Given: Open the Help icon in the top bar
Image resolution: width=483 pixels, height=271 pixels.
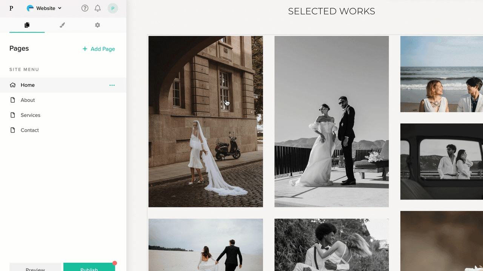Looking at the screenshot, I should (x=85, y=8).
